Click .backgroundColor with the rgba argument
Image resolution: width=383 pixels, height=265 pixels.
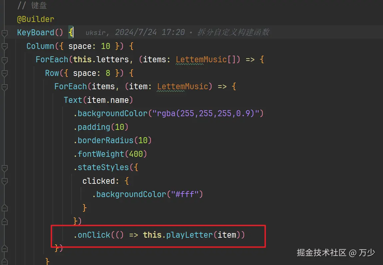pyautogui.click(x=111, y=113)
